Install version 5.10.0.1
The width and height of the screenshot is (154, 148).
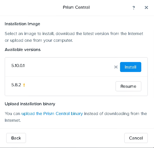point(131,67)
